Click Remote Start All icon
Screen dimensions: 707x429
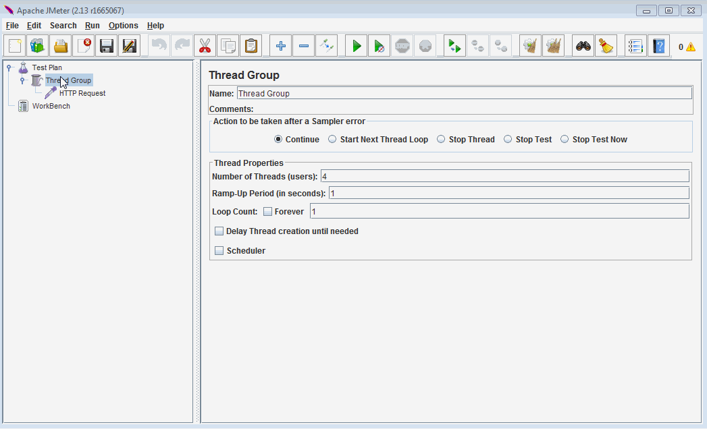point(455,46)
